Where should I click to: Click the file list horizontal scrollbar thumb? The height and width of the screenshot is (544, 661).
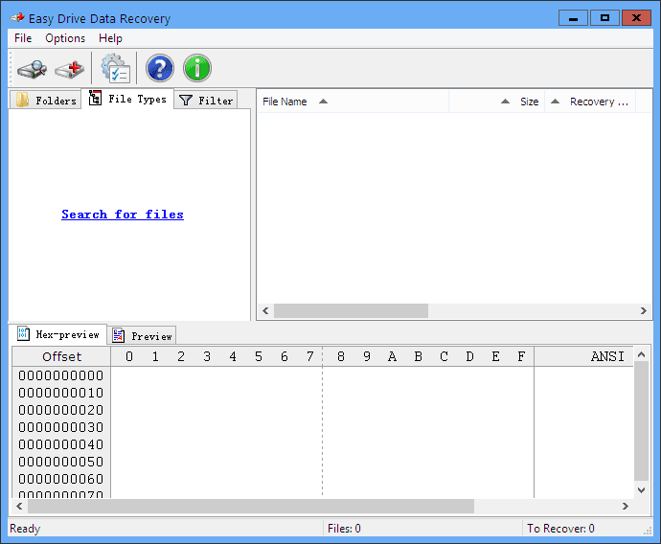coord(352,311)
